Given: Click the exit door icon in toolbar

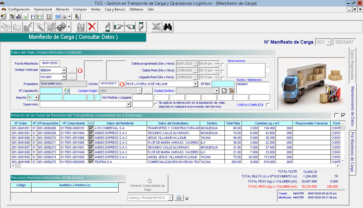Looking at the screenshot, I should (x=77, y=16).
